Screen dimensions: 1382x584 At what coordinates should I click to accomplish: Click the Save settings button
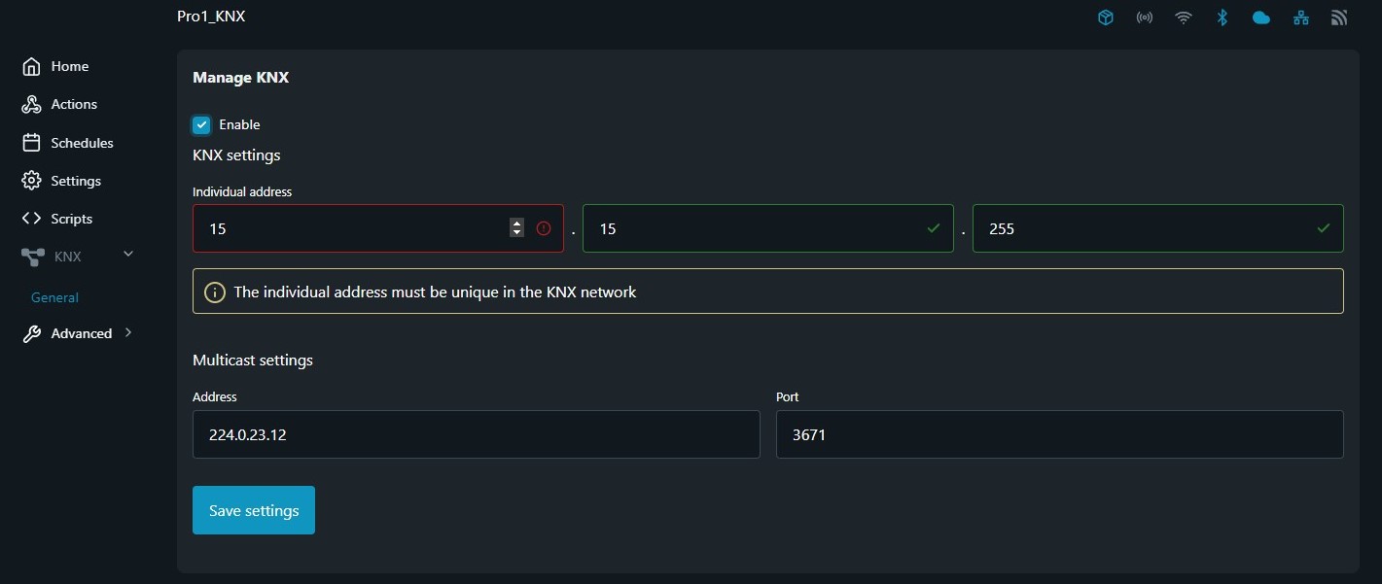click(x=253, y=509)
